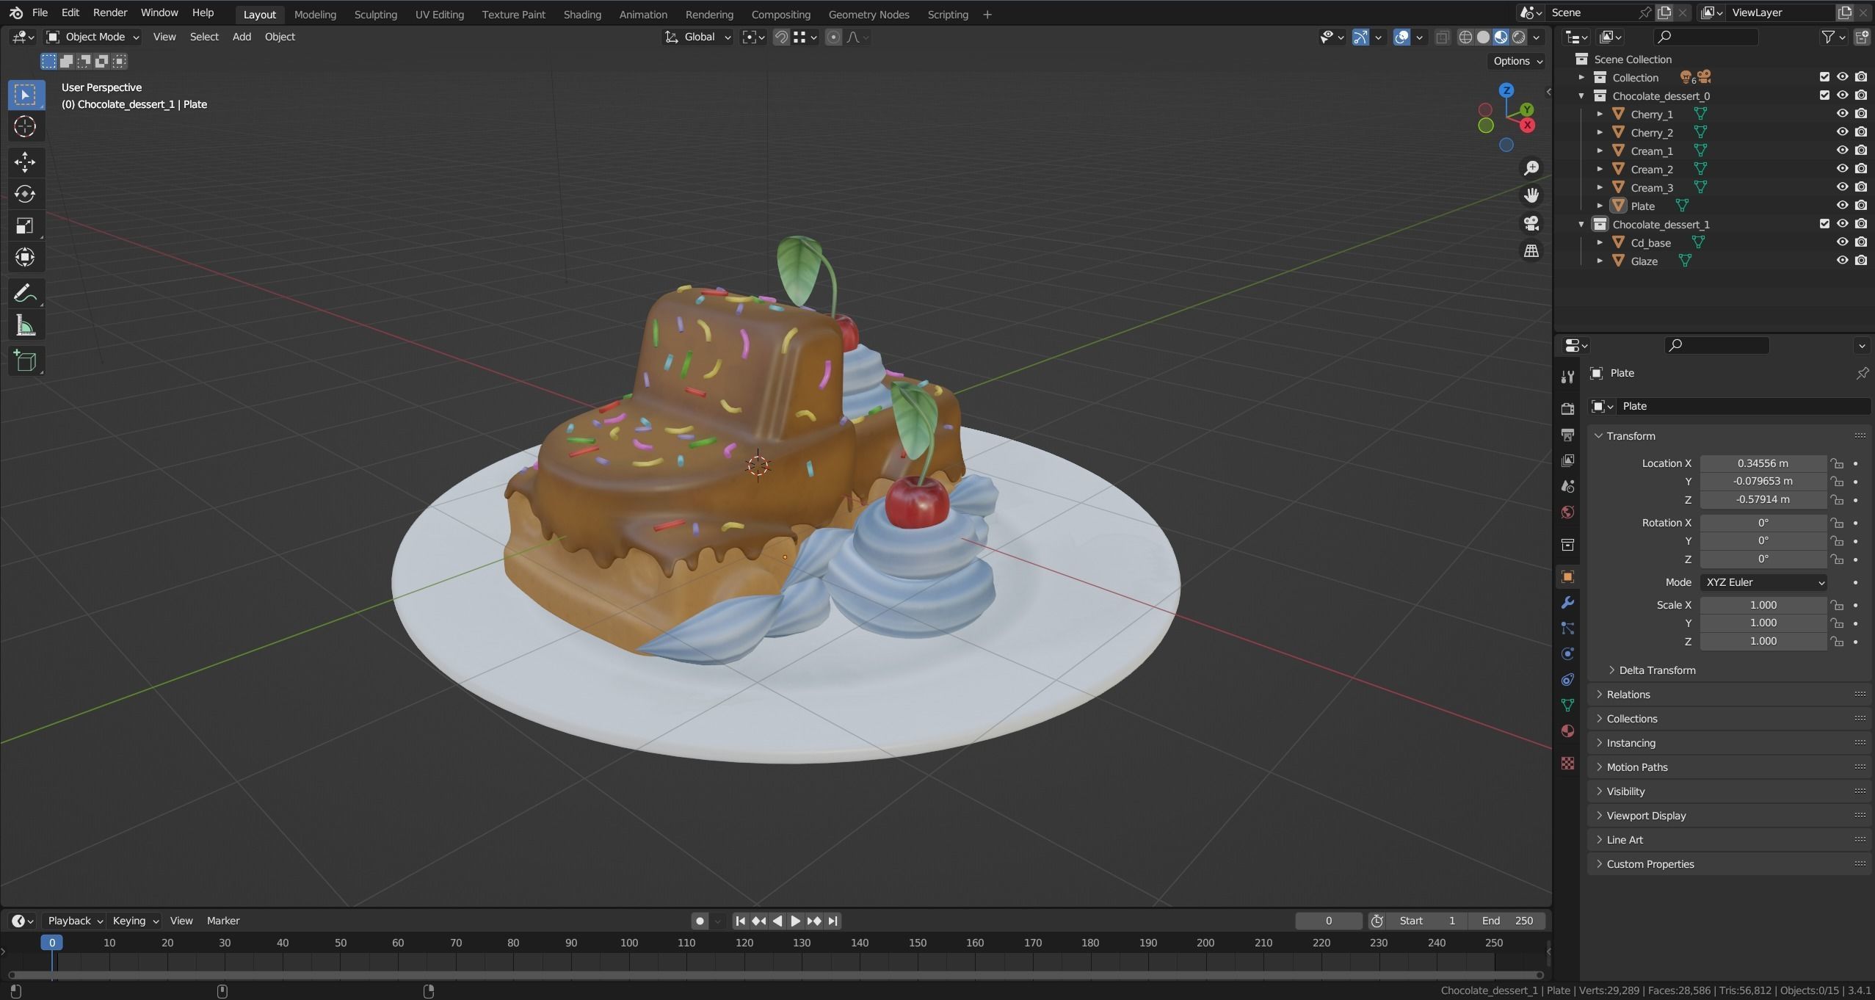The image size is (1875, 1000).
Task: Open the Render menu
Action: click(x=110, y=12)
